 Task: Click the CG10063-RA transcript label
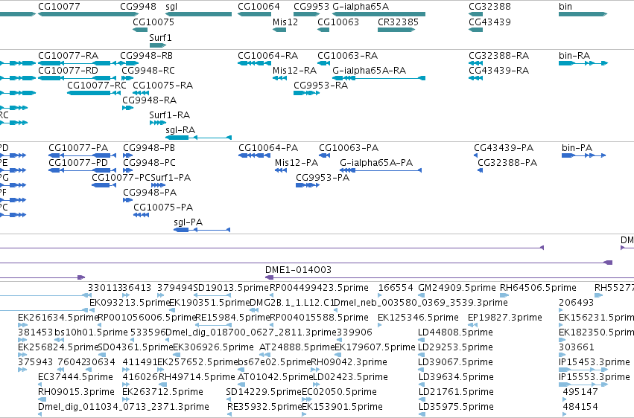point(348,55)
